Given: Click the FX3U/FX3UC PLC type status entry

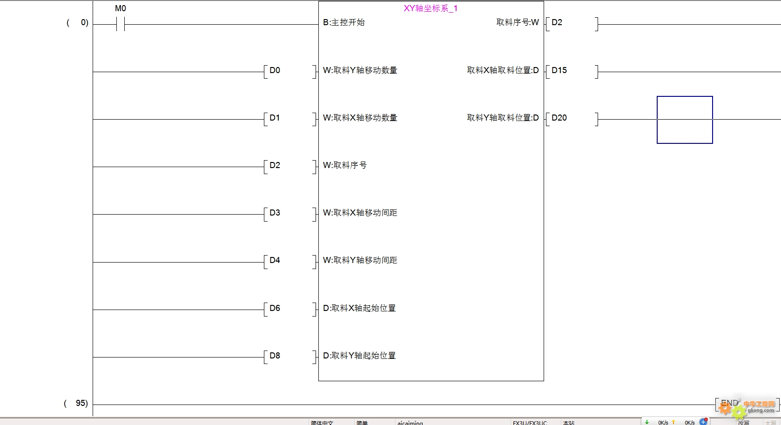Looking at the screenshot, I should coord(530,423).
